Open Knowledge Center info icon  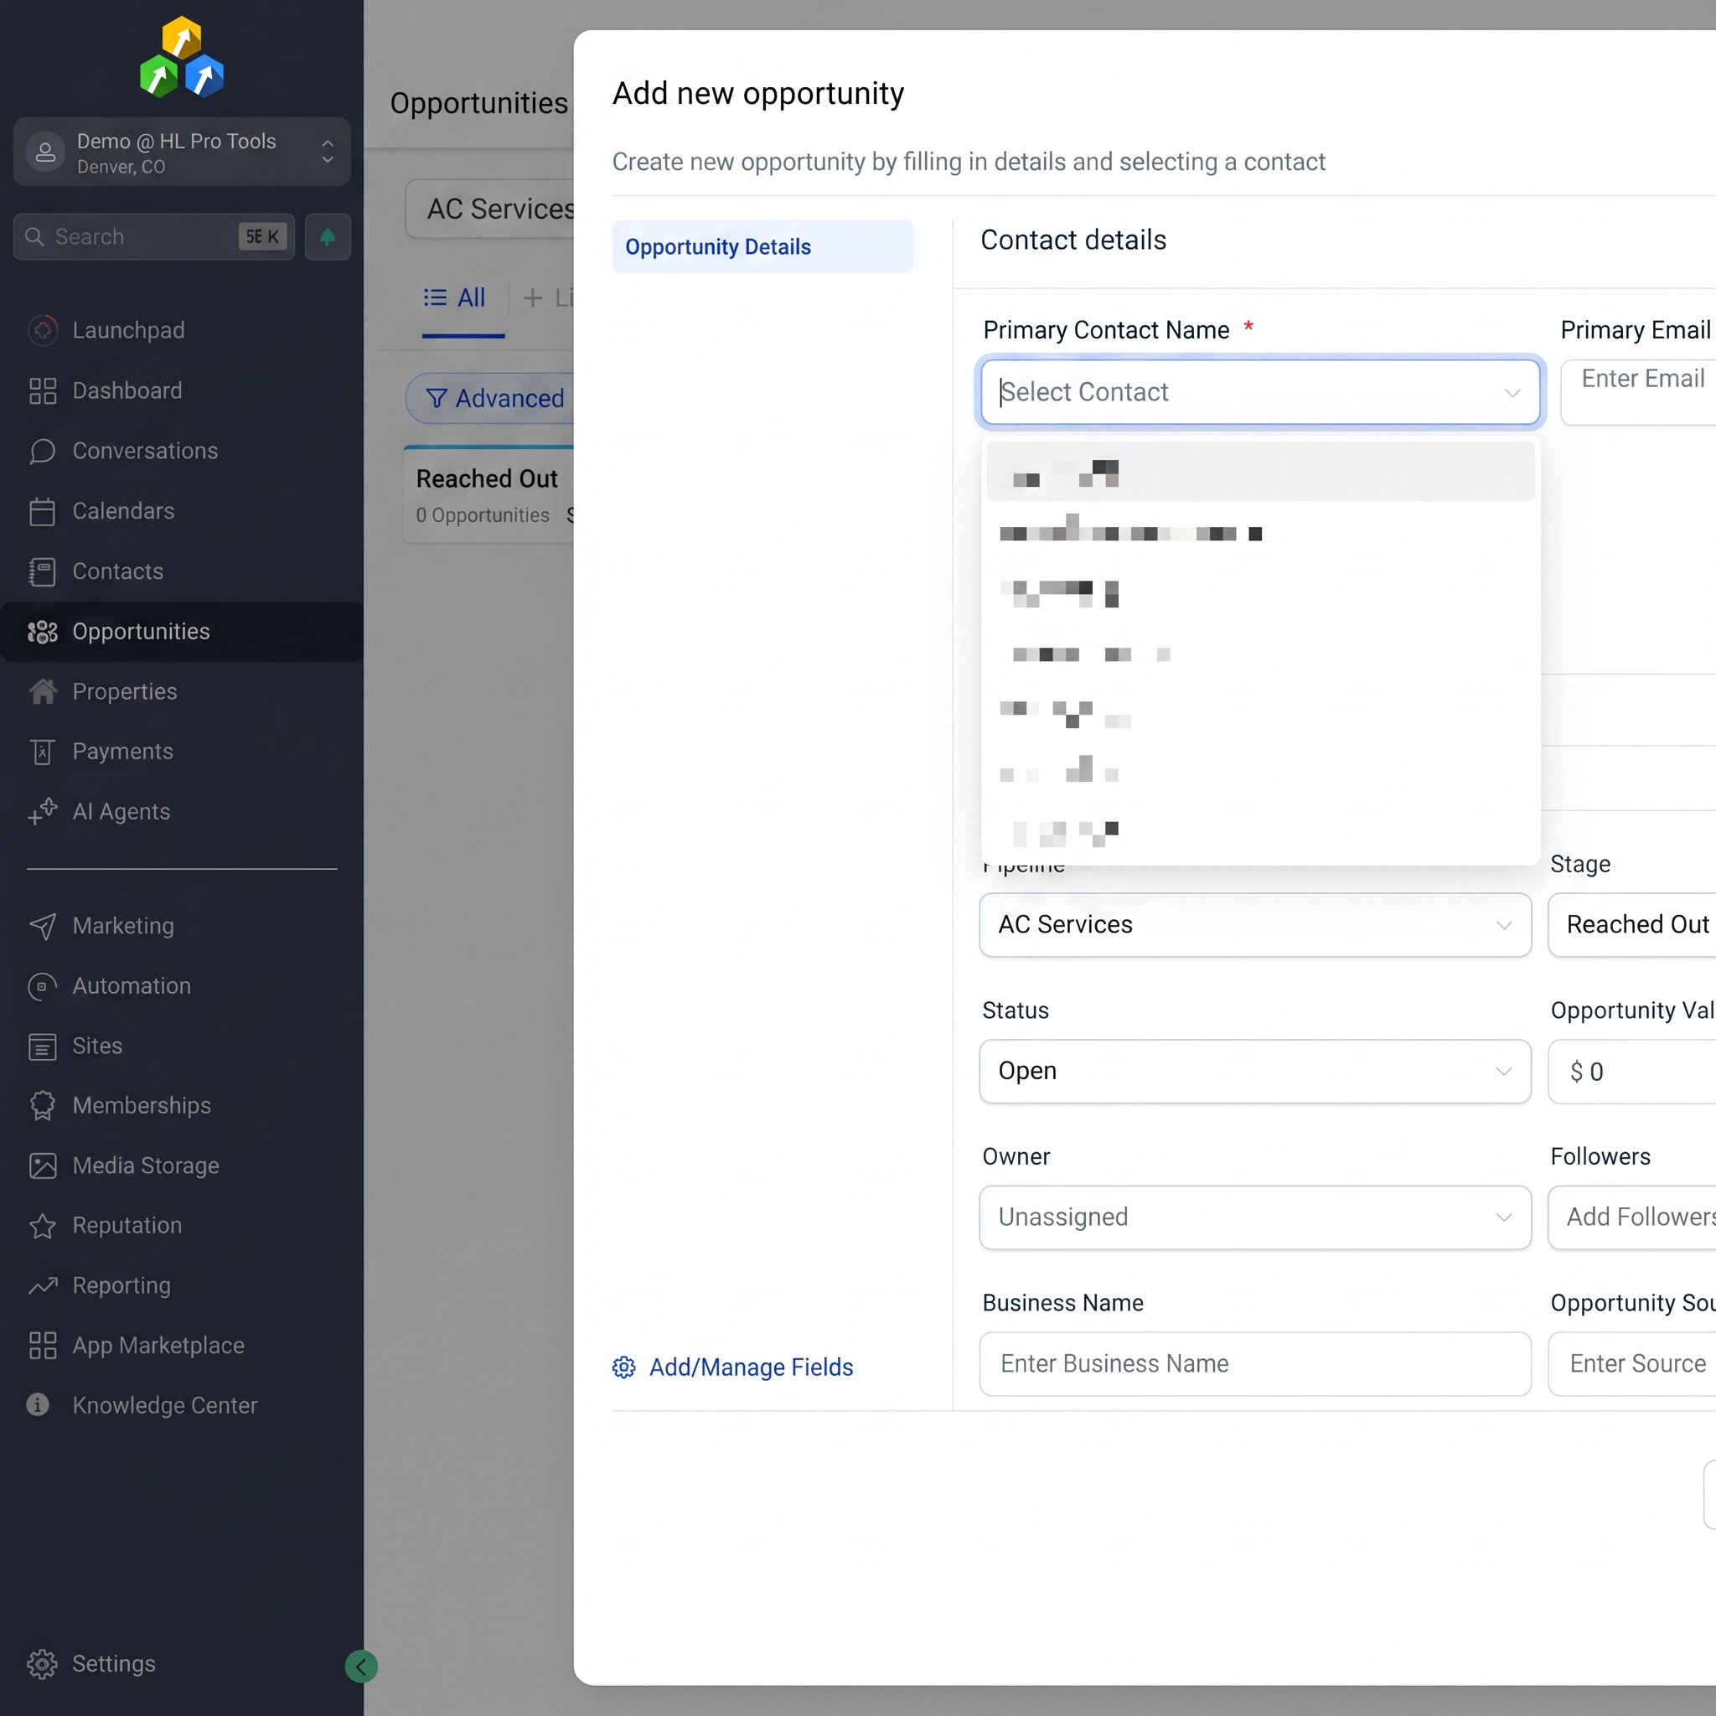[x=39, y=1405]
